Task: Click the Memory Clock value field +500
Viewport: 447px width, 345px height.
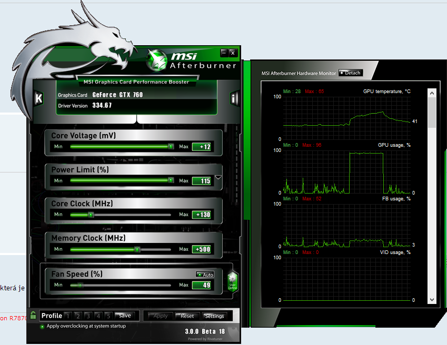Action: [x=202, y=249]
